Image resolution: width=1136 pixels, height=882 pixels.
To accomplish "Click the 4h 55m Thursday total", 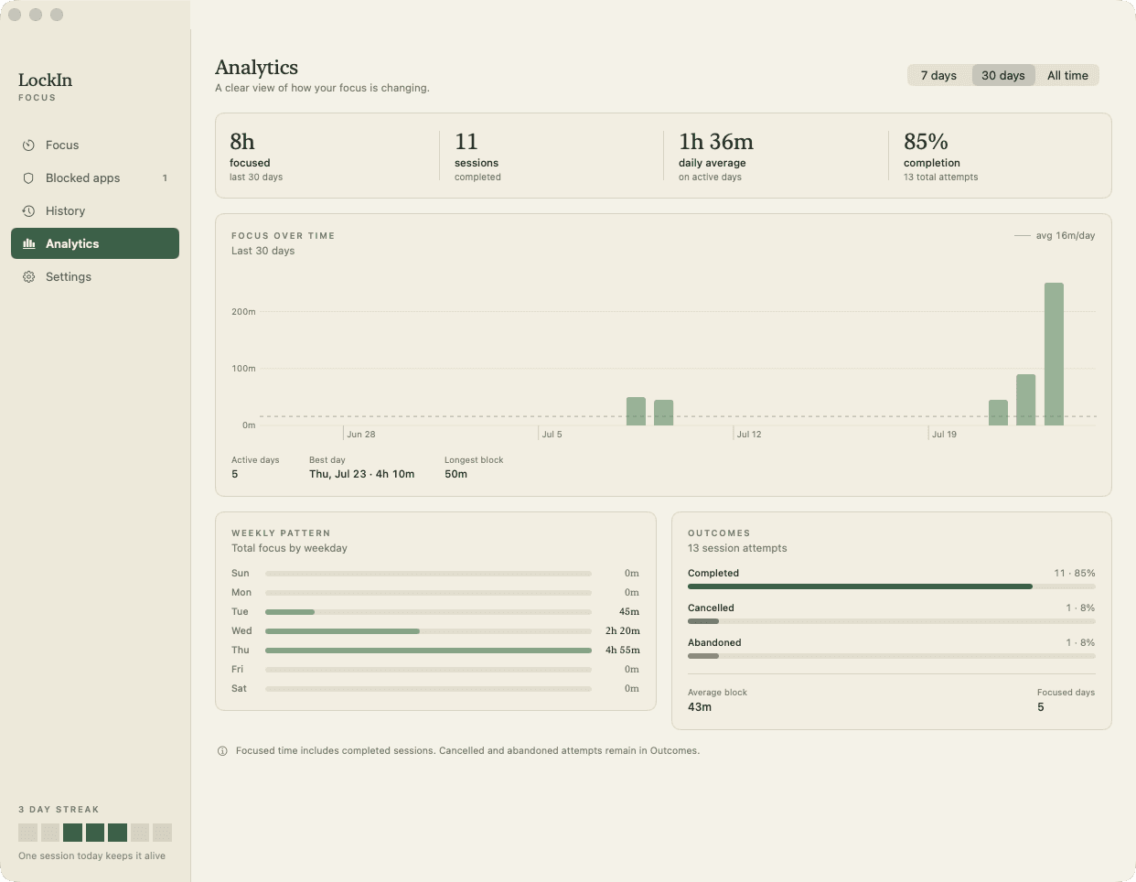I will point(623,651).
